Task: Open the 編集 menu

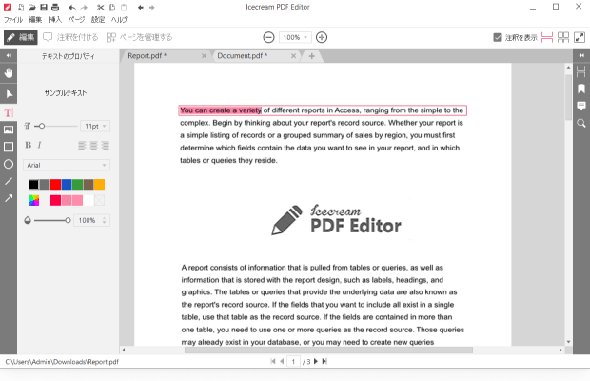Action: point(35,20)
